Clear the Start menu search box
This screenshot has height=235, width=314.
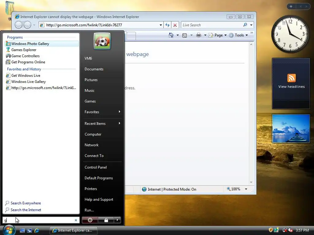click(76, 220)
